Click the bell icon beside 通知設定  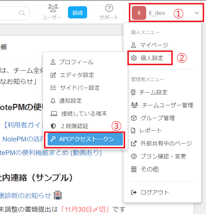53,101
